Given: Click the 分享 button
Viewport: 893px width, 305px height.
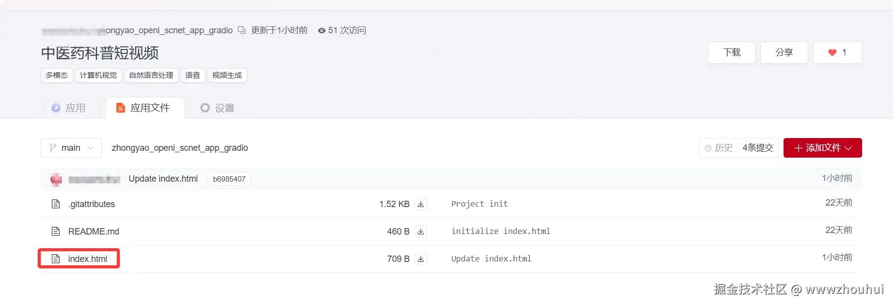Looking at the screenshot, I should 784,52.
